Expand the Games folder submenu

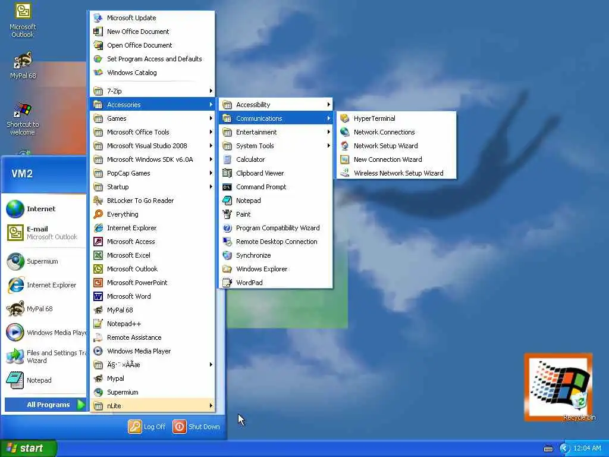[152, 118]
